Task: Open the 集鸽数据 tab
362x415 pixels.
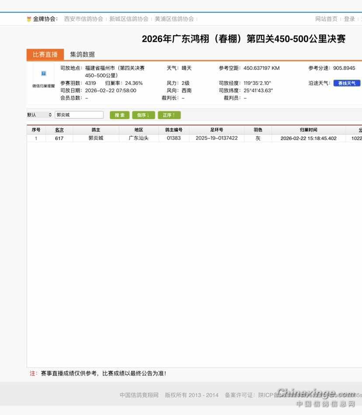Action: point(82,54)
